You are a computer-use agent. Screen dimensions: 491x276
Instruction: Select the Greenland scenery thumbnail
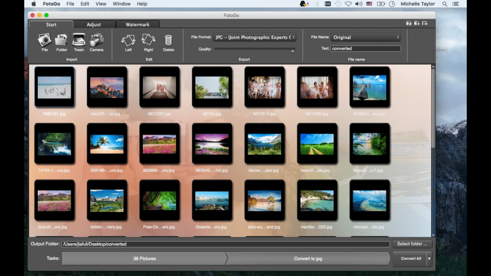pyautogui.click(x=212, y=201)
